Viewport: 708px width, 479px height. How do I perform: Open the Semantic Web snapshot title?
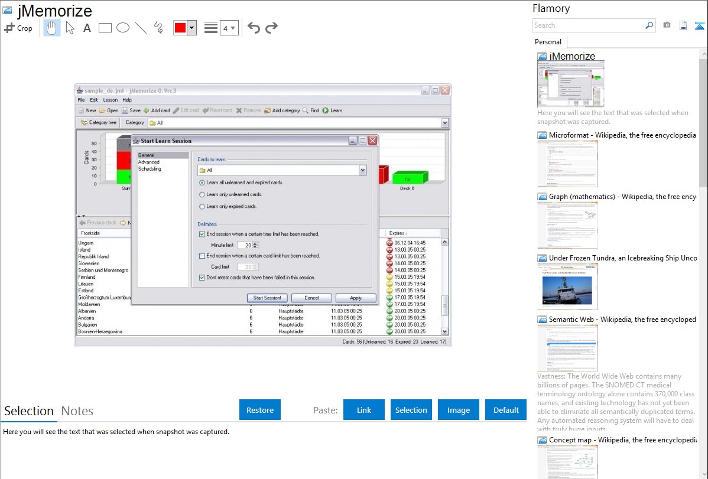(622, 320)
